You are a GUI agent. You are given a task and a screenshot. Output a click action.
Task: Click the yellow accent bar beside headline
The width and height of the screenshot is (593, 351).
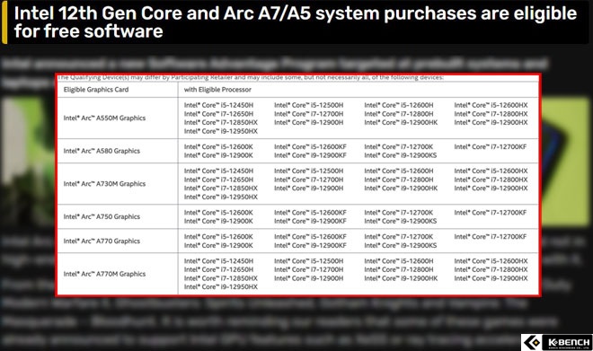click(4, 22)
